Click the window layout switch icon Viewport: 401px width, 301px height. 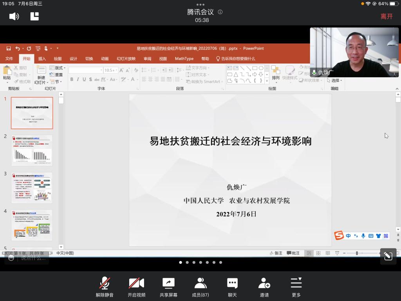(34, 16)
